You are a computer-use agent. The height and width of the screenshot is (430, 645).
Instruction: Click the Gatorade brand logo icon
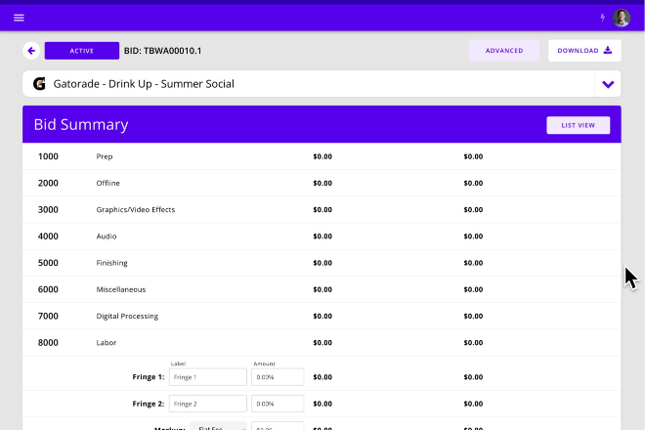point(39,84)
